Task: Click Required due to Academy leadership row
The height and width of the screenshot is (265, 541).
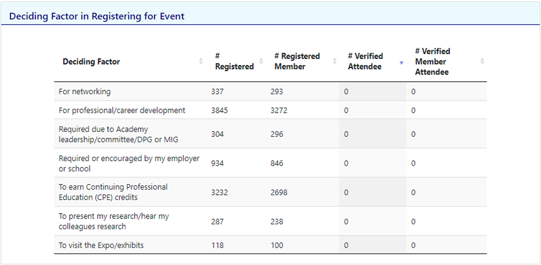Action: point(270,134)
